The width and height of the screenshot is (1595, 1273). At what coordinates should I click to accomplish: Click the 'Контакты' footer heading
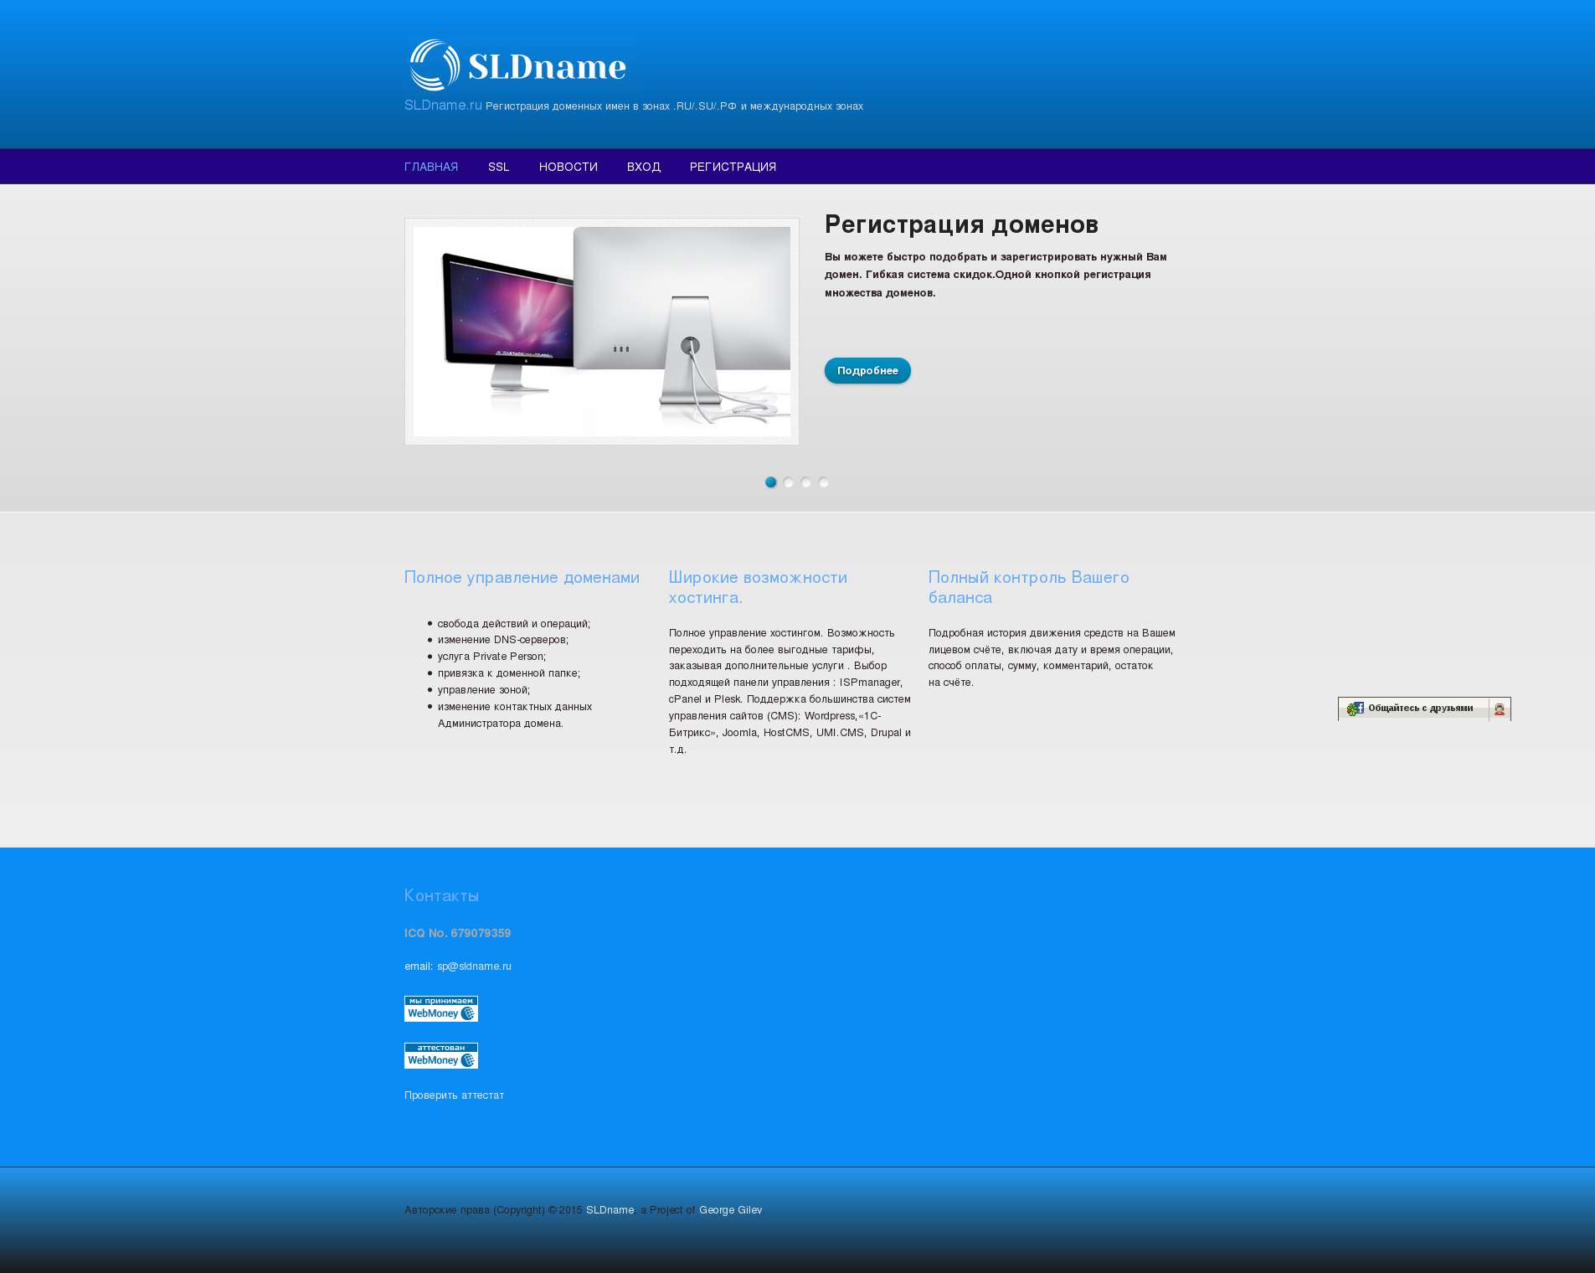441,895
